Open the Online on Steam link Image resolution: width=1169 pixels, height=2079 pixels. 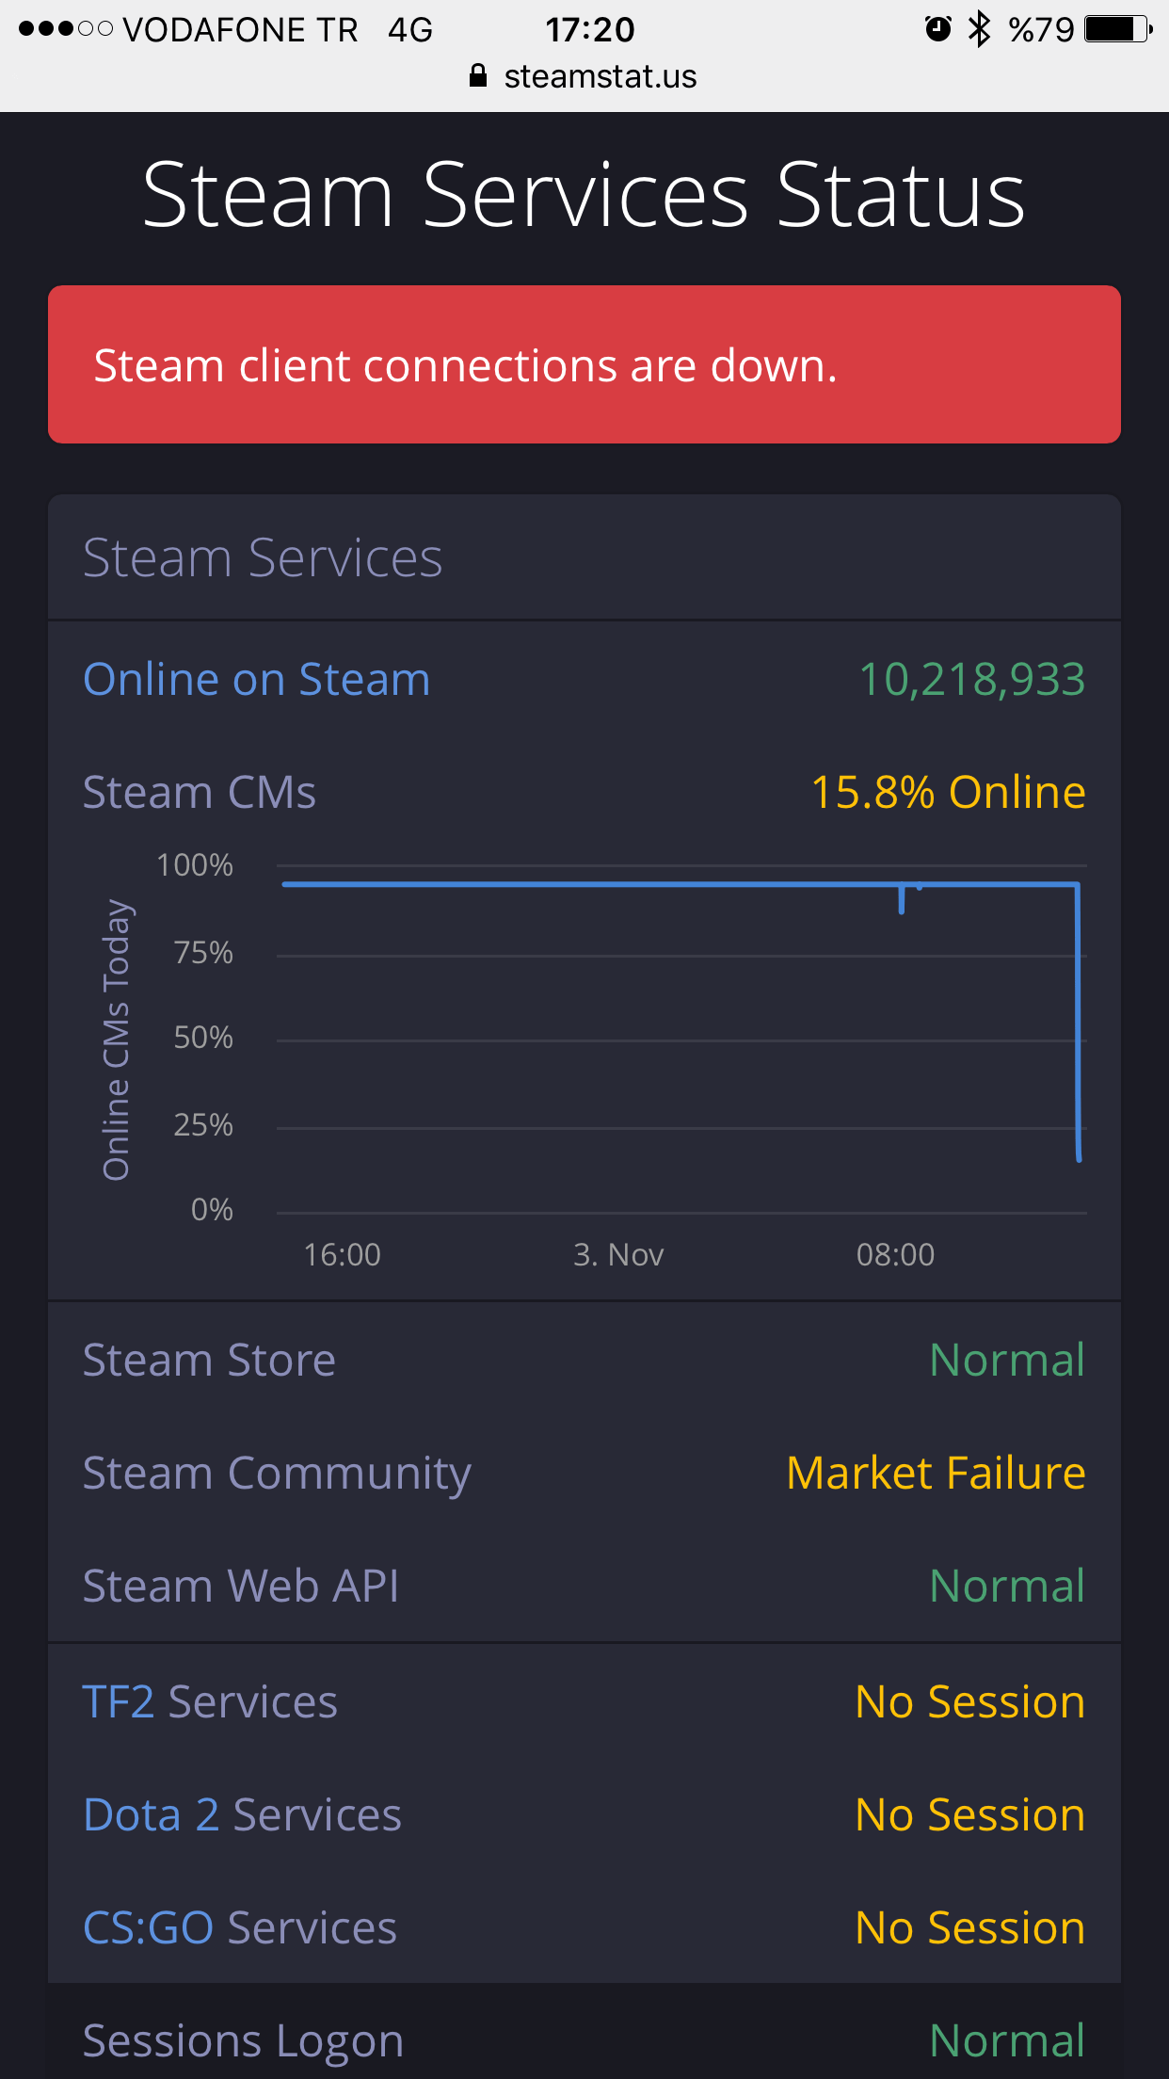256,679
